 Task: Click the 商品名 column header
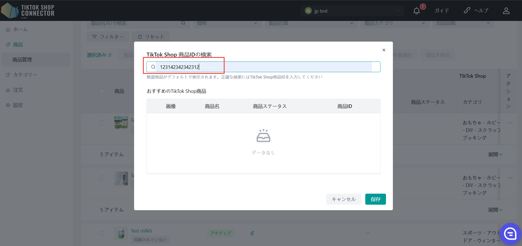click(x=212, y=106)
